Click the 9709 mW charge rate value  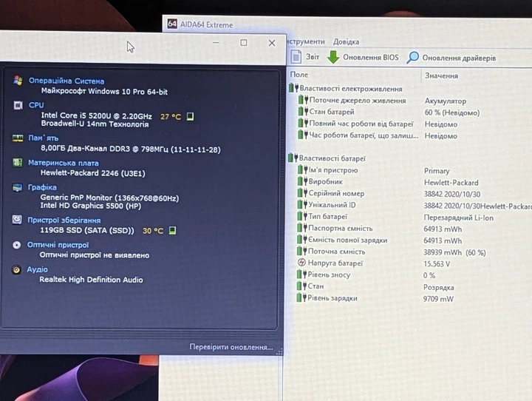tap(438, 299)
